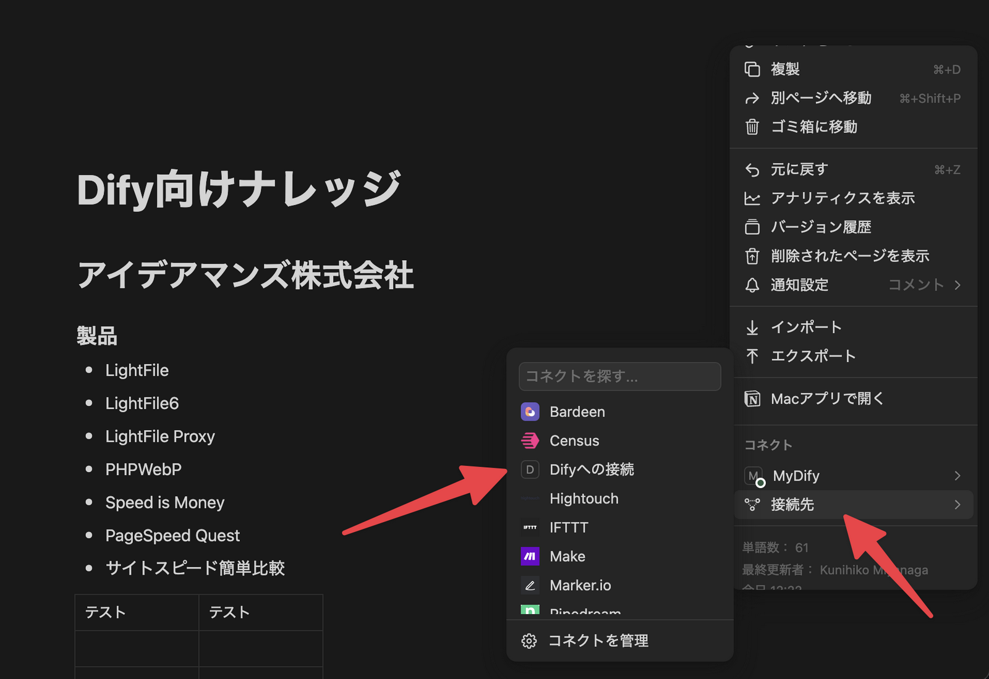Click the 接続先 connection nodes icon
Screen dimensions: 989x679
coord(752,505)
